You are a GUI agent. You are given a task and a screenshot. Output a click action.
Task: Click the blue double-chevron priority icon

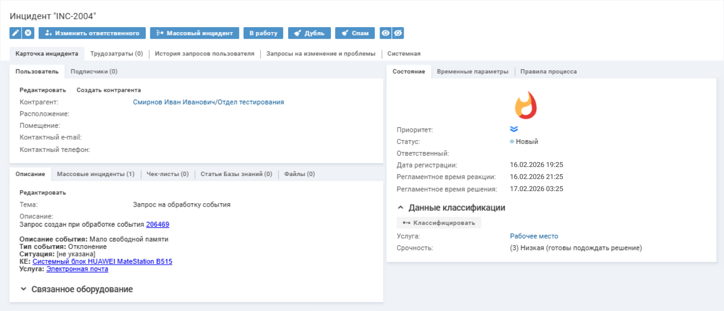point(514,129)
